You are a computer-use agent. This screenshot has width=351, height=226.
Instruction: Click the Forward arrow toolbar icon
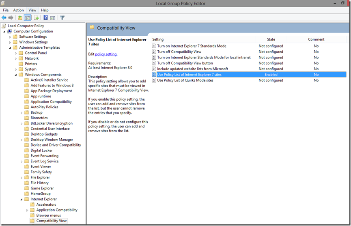coord(11,17)
